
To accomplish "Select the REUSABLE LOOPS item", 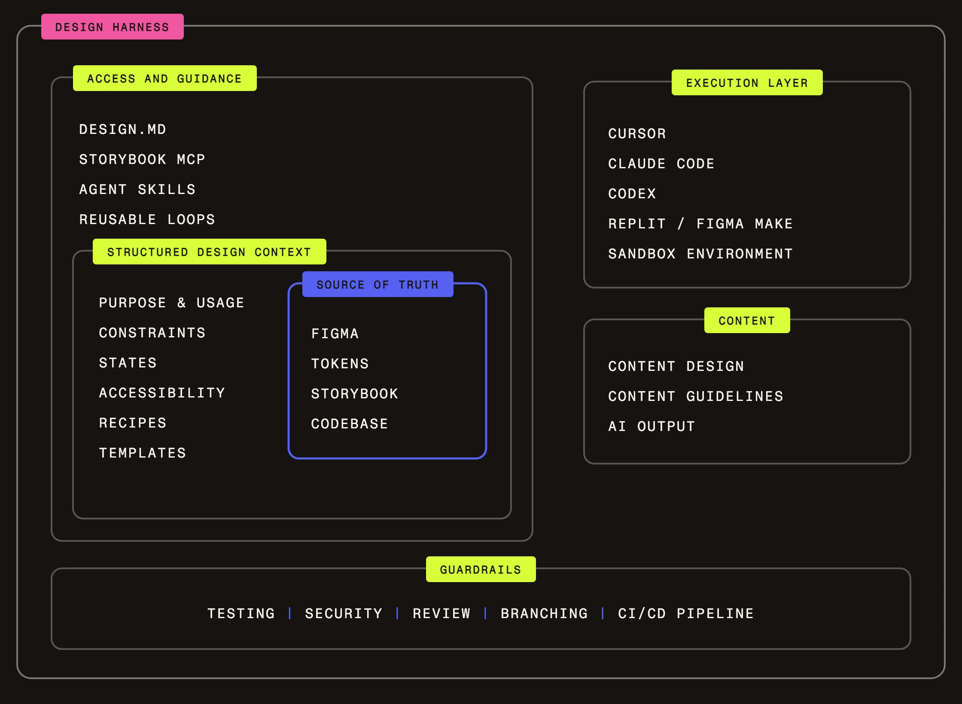I will tap(147, 219).
